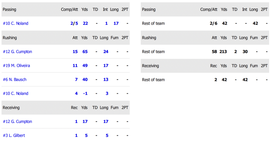Image resolution: width=273 pixels, height=151 pixels.
Task: Click Rest of team in right Receiving
Action: [x=153, y=79]
